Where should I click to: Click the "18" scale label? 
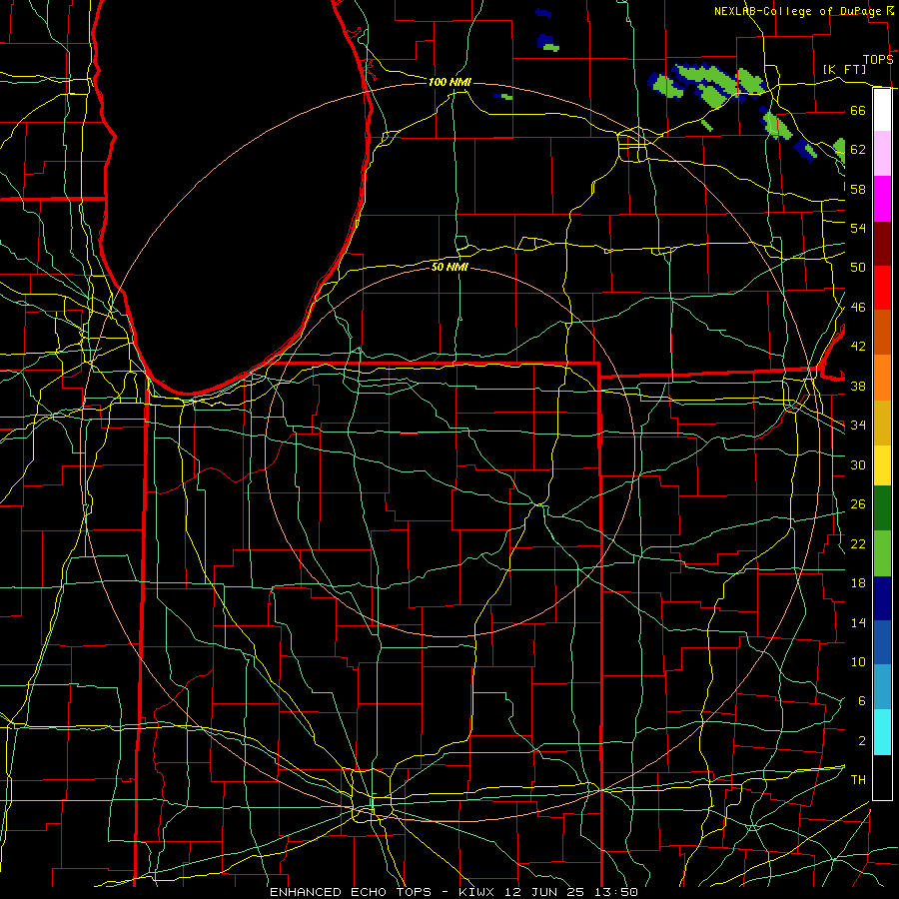(x=858, y=583)
